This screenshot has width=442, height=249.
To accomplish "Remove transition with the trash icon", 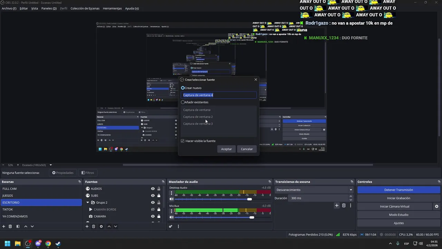I will point(344,205).
